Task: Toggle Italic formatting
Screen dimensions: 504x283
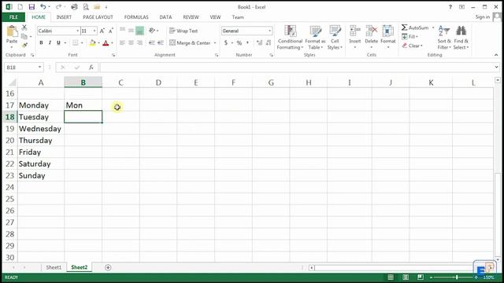Action: tap(50, 42)
